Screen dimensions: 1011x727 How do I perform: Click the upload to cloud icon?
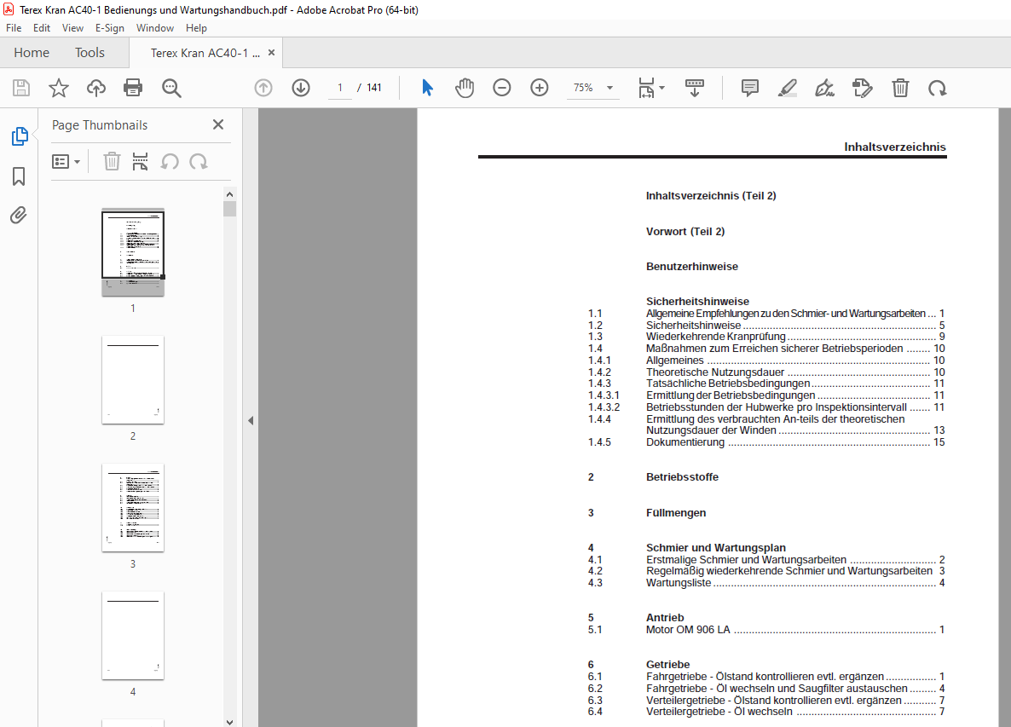click(x=96, y=88)
